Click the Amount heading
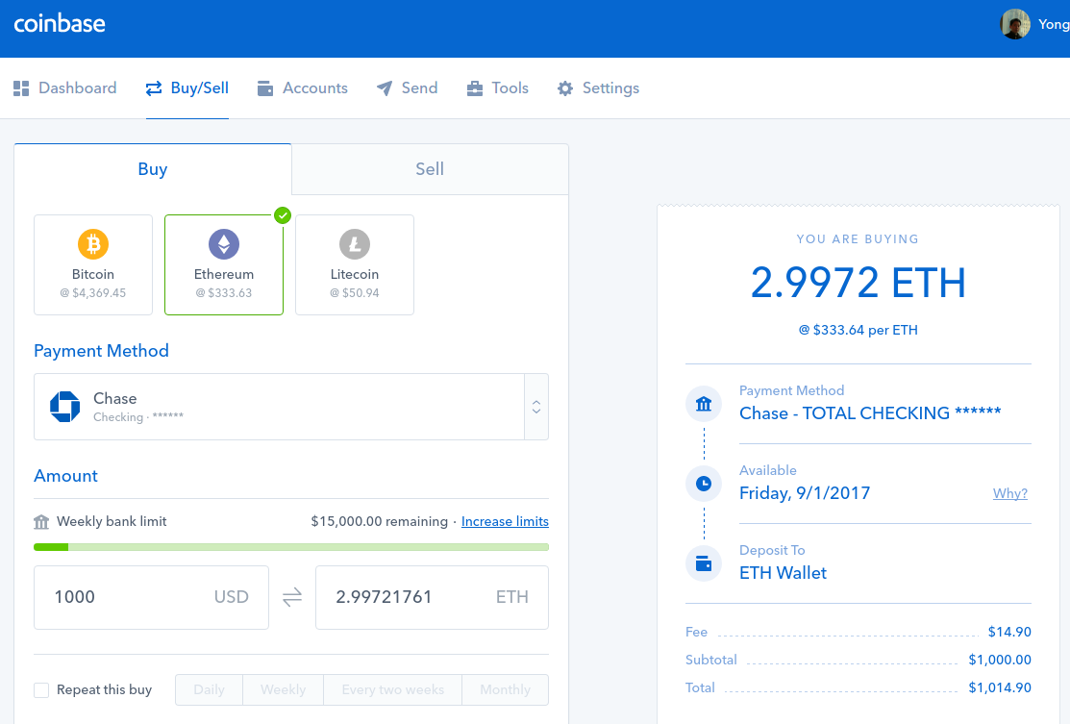Screen dimensions: 1070x724 point(65,476)
